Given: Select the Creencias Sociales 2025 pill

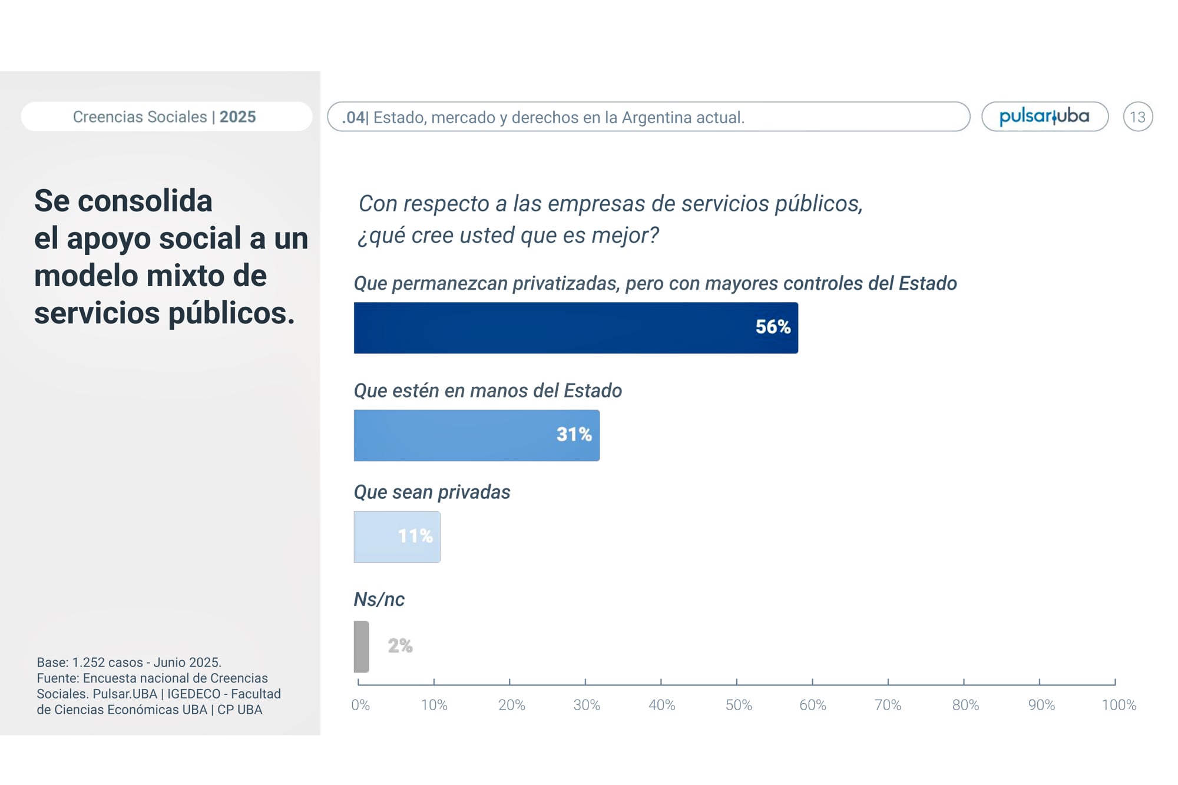Looking at the screenshot, I should click(x=166, y=117).
